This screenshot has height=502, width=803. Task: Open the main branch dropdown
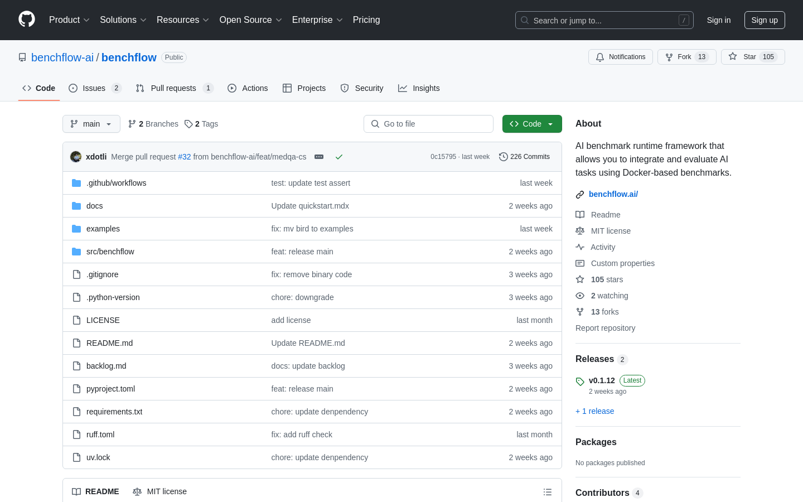(91, 124)
